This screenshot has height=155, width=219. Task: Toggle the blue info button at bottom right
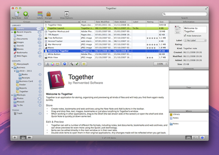coord(202,137)
